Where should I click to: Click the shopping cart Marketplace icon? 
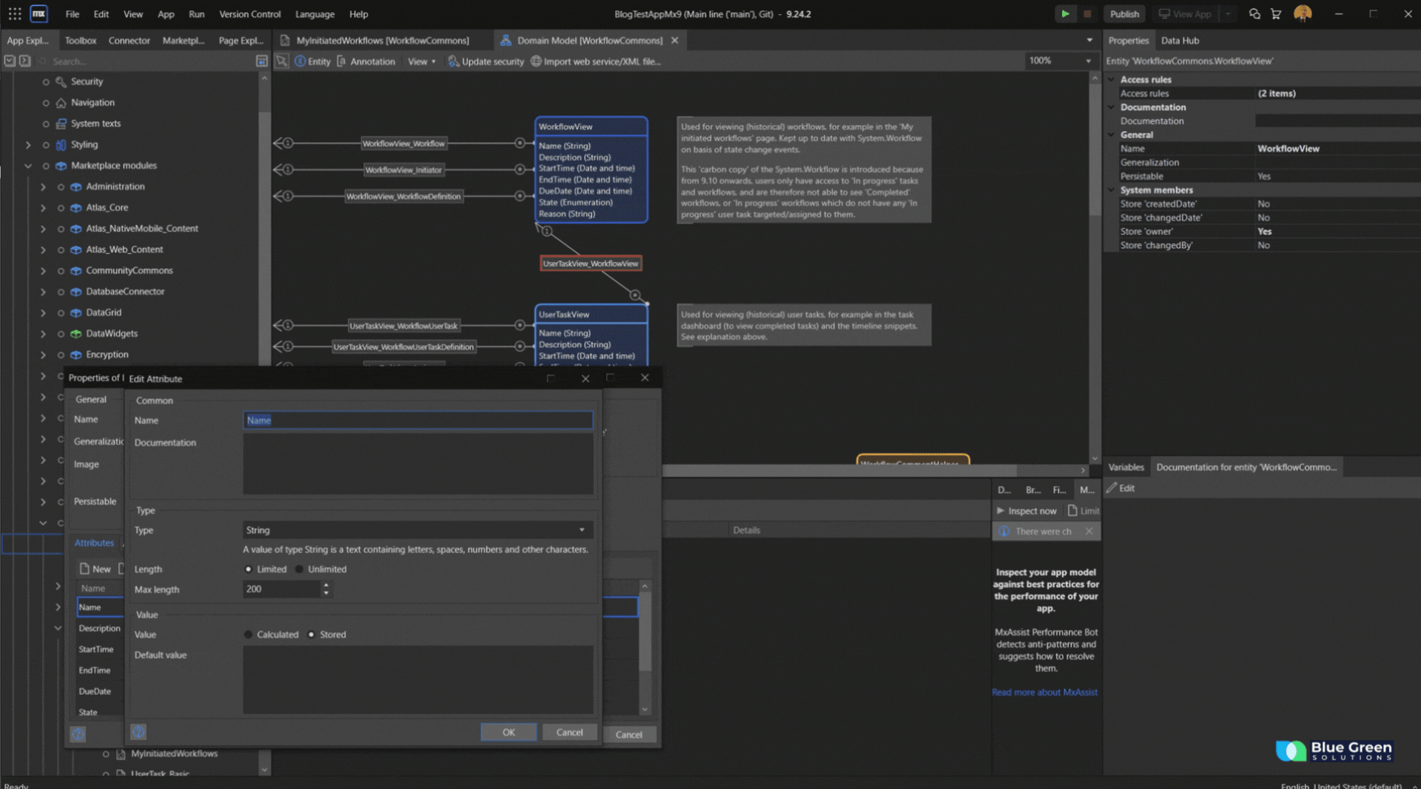click(x=1276, y=14)
